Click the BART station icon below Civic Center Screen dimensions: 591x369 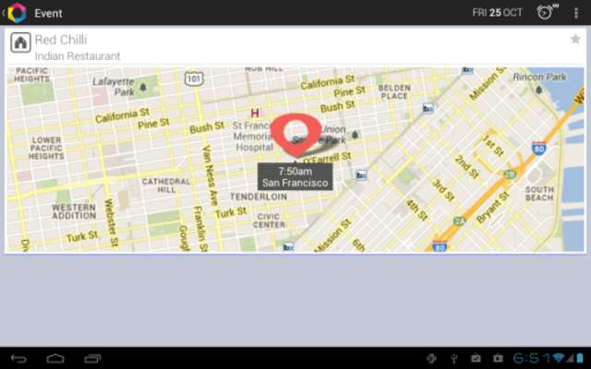pyautogui.click(x=288, y=247)
